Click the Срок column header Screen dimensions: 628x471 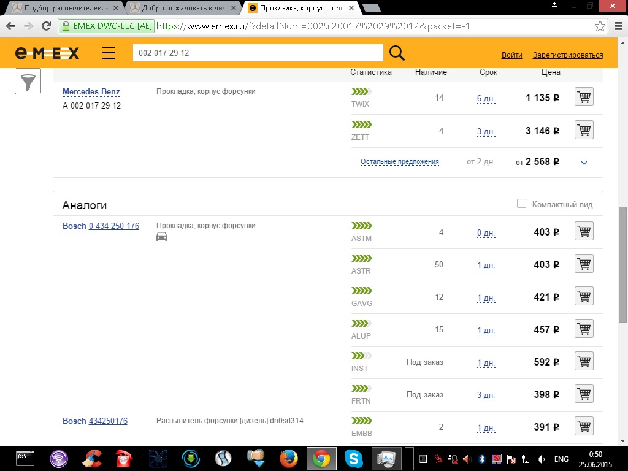488,72
